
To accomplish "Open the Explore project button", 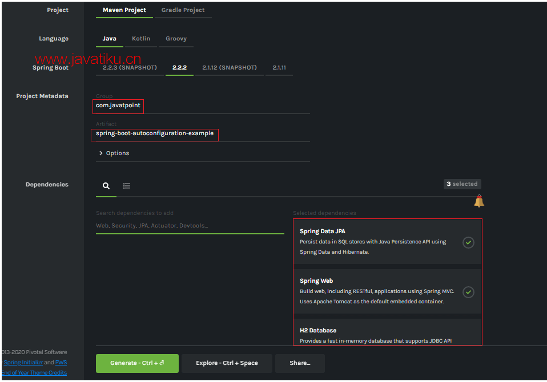I will [x=227, y=363].
